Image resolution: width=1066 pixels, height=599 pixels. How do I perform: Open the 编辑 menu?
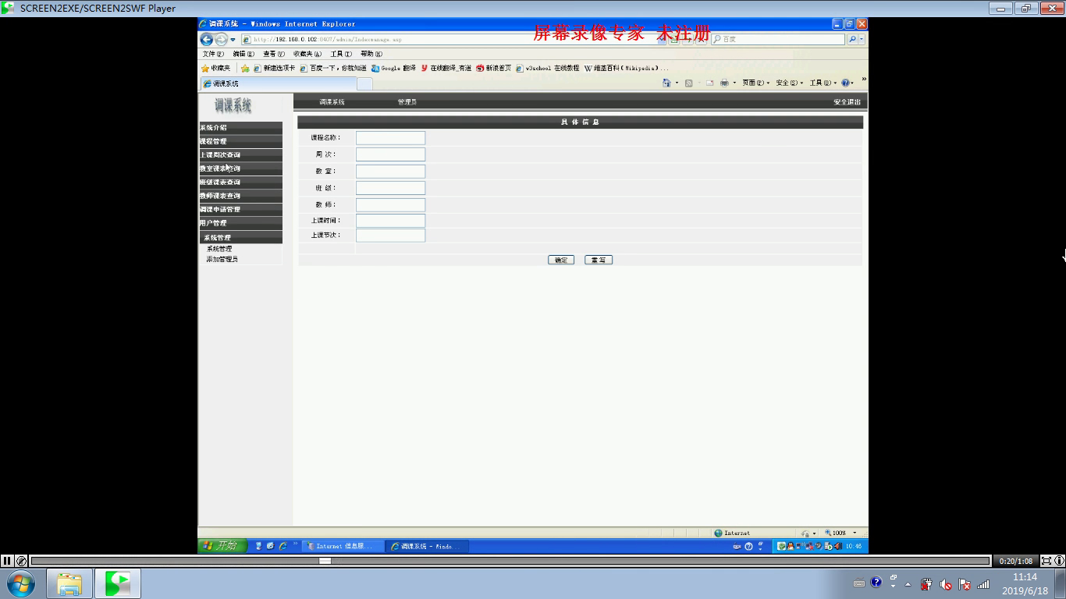[x=243, y=54]
